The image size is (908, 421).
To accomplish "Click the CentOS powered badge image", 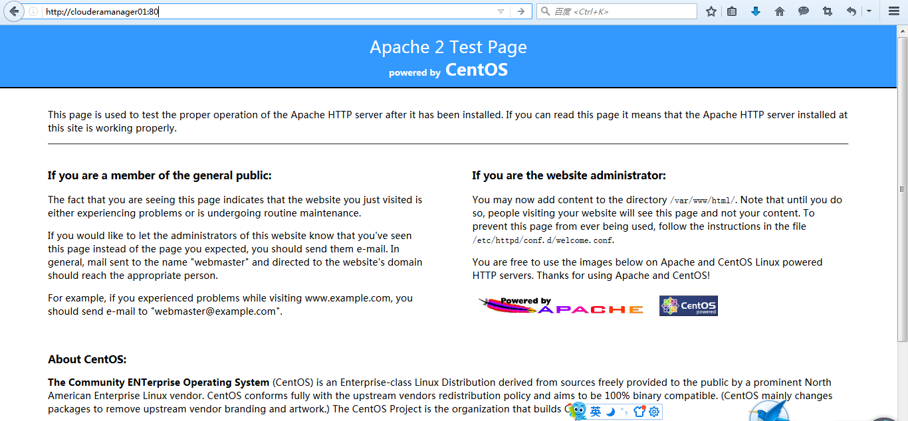I will coord(689,305).
